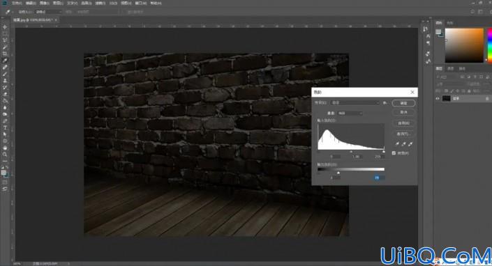Open the Sample Size dropdown in options bar
This screenshot has height=266, width=492.
tap(48, 12)
